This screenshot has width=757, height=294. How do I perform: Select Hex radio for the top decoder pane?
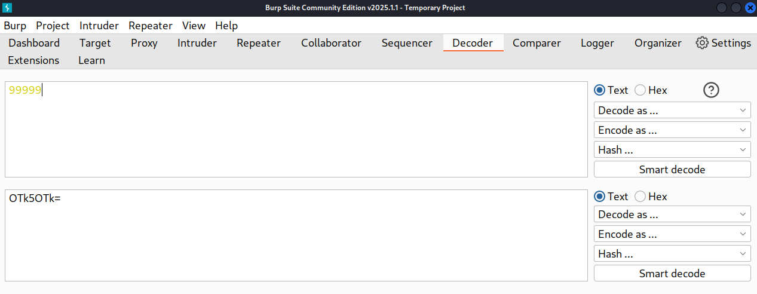[x=640, y=90]
